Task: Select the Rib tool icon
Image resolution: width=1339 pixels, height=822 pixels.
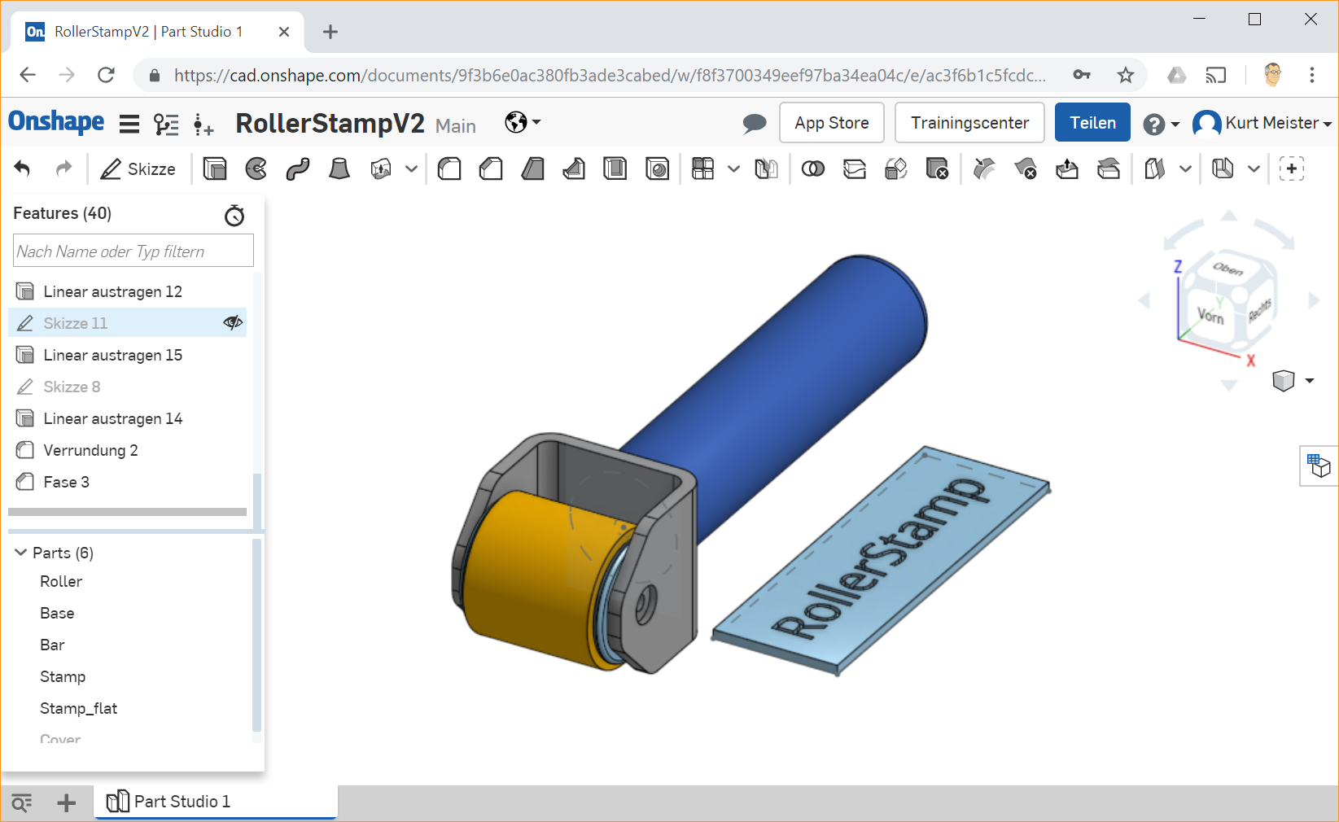Action: [574, 168]
